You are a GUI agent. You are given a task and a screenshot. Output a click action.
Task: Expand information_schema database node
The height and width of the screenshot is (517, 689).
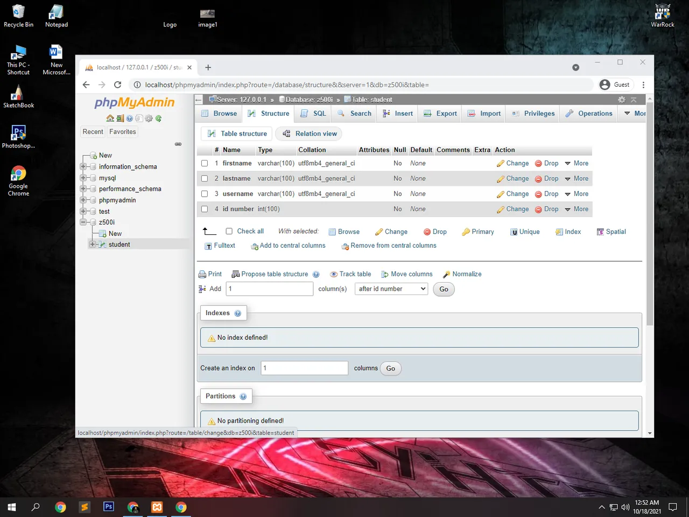click(83, 166)
